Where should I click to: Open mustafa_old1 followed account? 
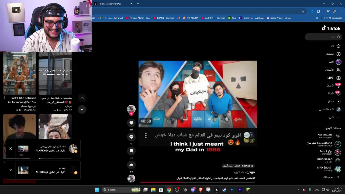pyautogui.click(x=329, y=136)
